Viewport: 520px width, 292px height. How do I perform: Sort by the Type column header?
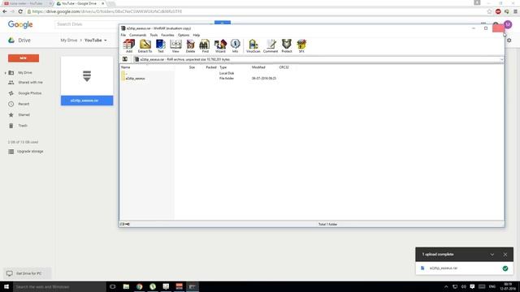[x=223, y=67]
